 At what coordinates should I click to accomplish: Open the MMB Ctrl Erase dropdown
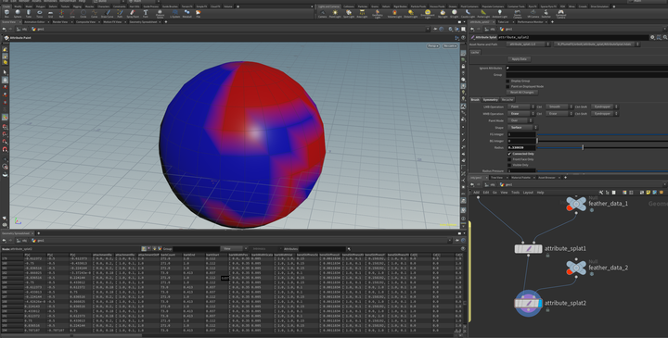click(x=559, y=114)
